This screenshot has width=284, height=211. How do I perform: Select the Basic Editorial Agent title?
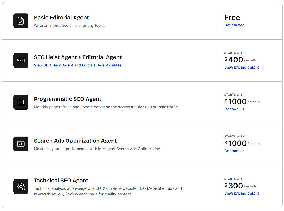[x=61, y=17]
